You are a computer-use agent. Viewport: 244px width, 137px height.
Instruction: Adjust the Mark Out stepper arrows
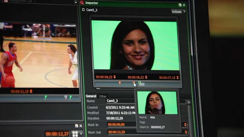click(186, 132)
